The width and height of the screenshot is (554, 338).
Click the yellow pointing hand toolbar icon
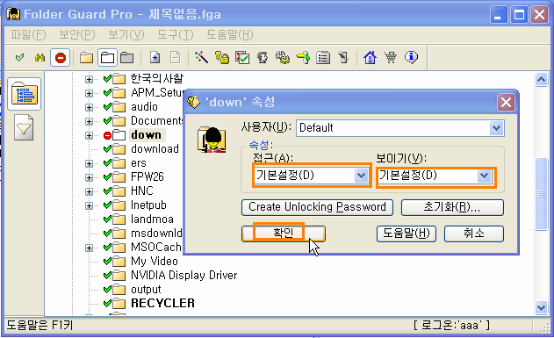pyautogui.click(x=303, y=57)
